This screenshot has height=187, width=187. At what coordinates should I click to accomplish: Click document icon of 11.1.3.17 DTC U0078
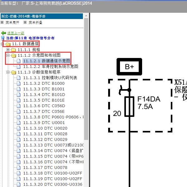point(18,168)
